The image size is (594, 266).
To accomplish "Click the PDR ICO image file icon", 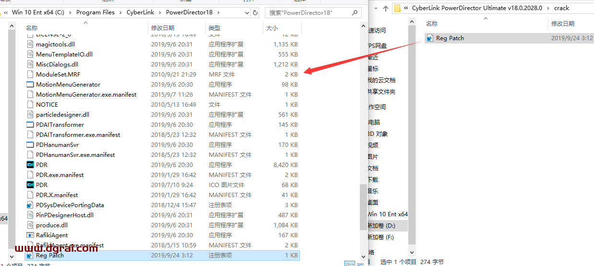I will tap(30, 185).
